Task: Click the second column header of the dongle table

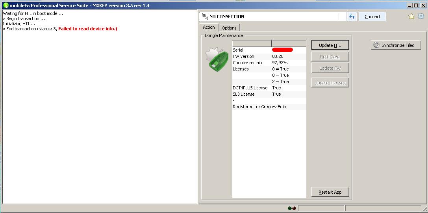Action: [289, 44]
